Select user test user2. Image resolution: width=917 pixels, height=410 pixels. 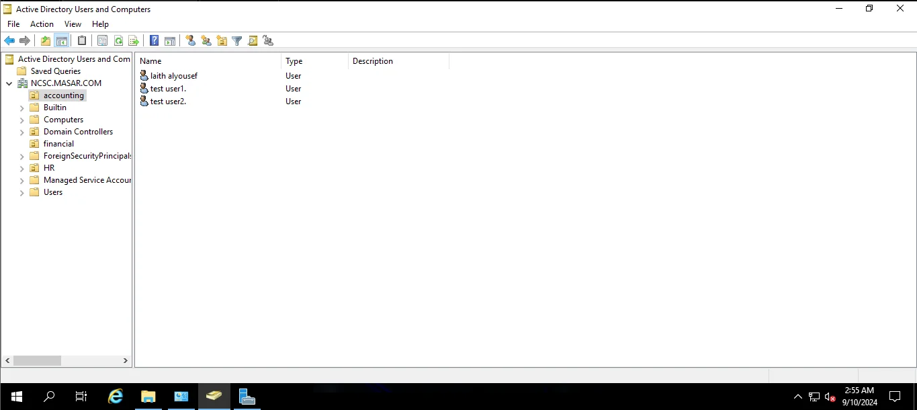tap(168, 101)
